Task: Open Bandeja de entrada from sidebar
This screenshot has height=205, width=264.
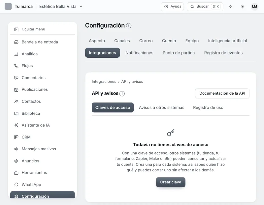Action: pyautogui.click(x=43, y=42)
